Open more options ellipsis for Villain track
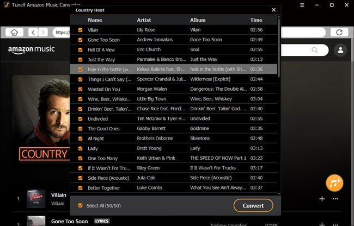Screen dimensions: 354x226 (336, 199)
